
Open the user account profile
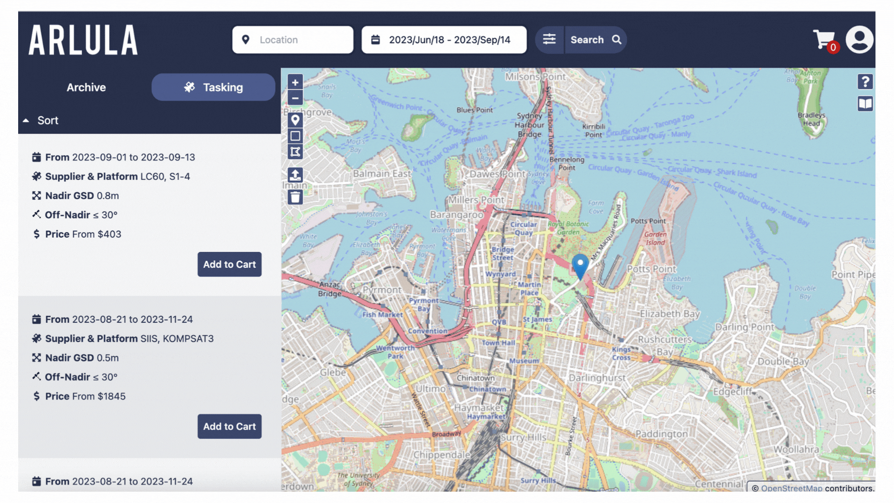860,40
